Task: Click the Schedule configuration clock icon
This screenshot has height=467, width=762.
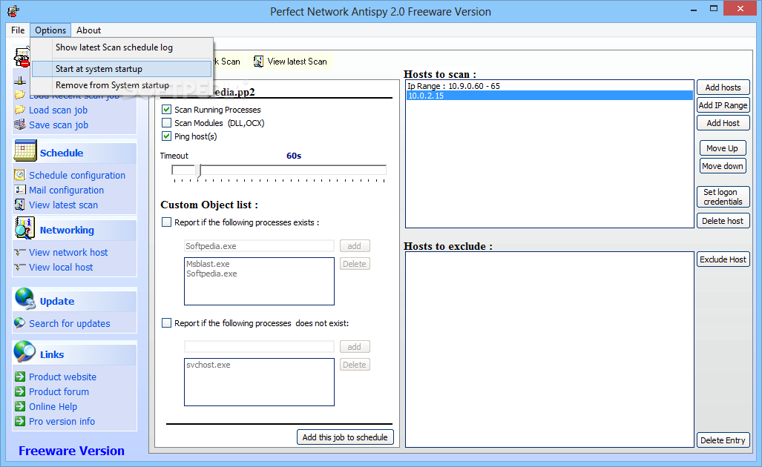Action: pyautogui.click(x=19, y=175)
